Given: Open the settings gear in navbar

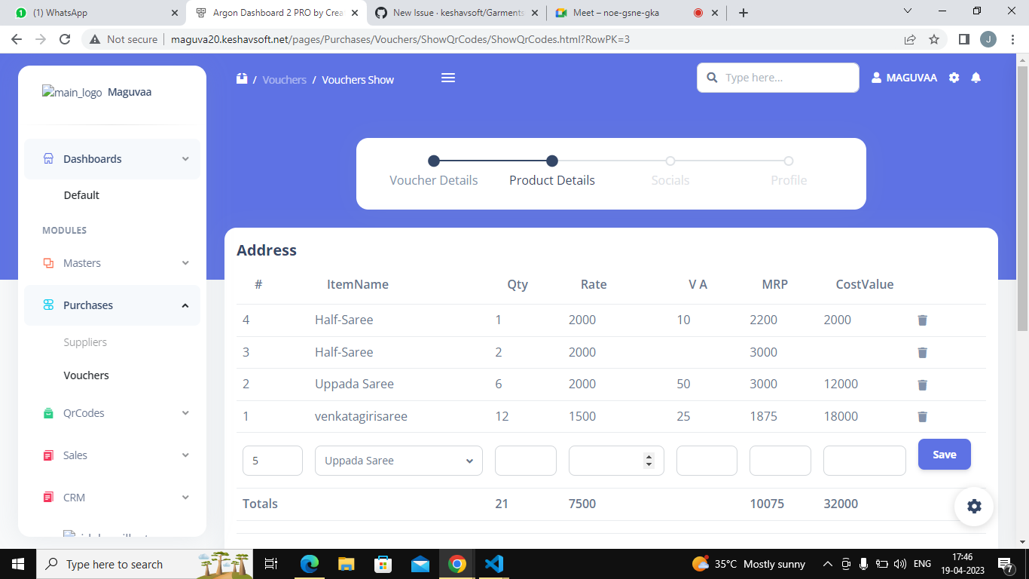Looking at the screenshot, I should [954, 78].
